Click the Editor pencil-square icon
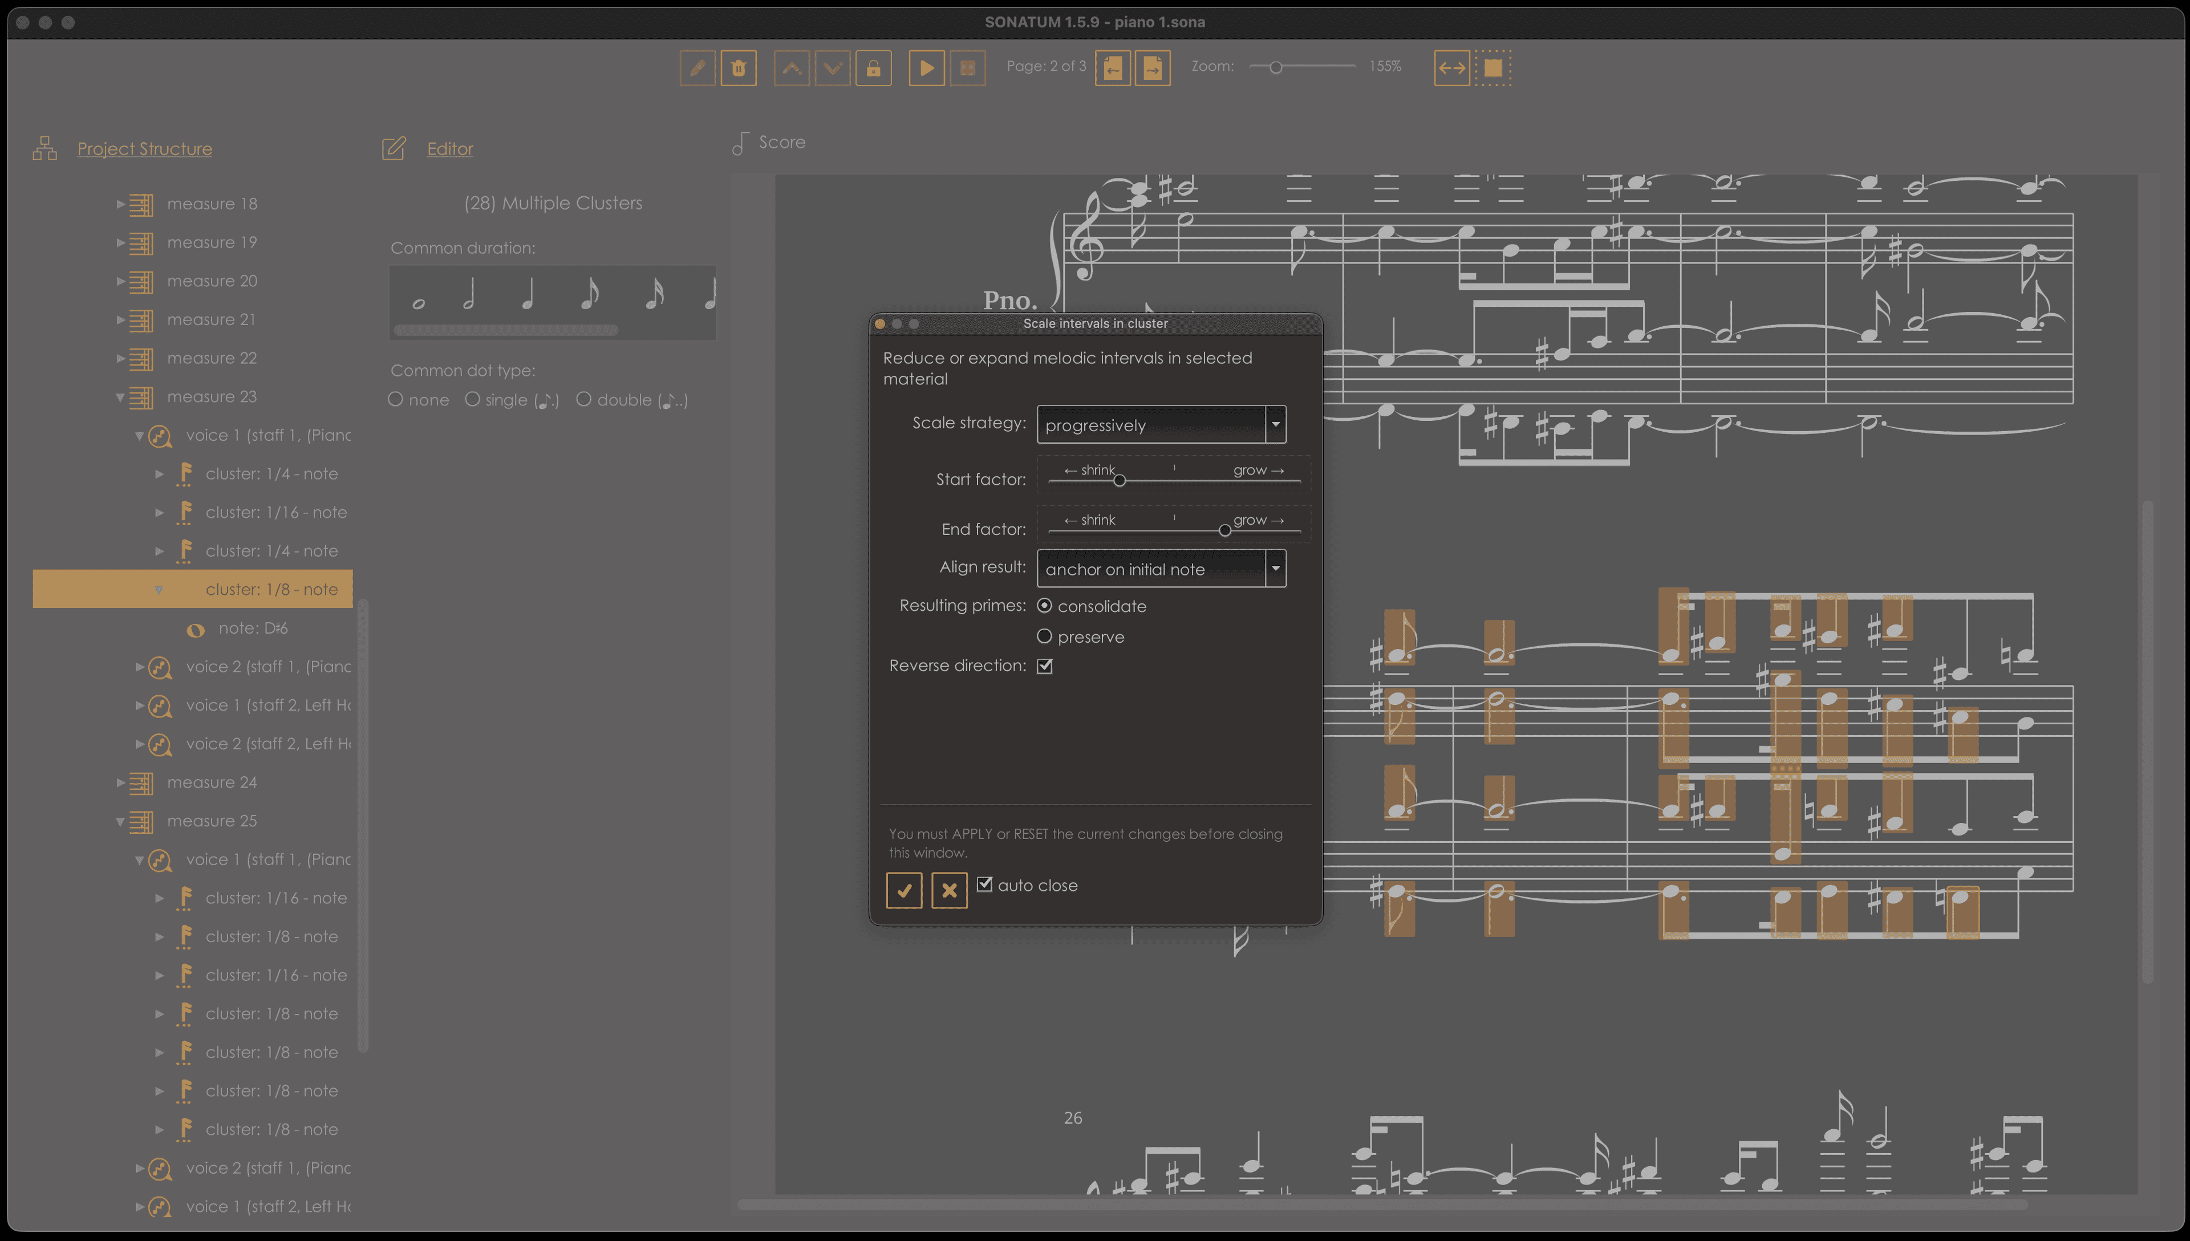Viewport: 2190px width, 1241px height. [x=394, y=148]
